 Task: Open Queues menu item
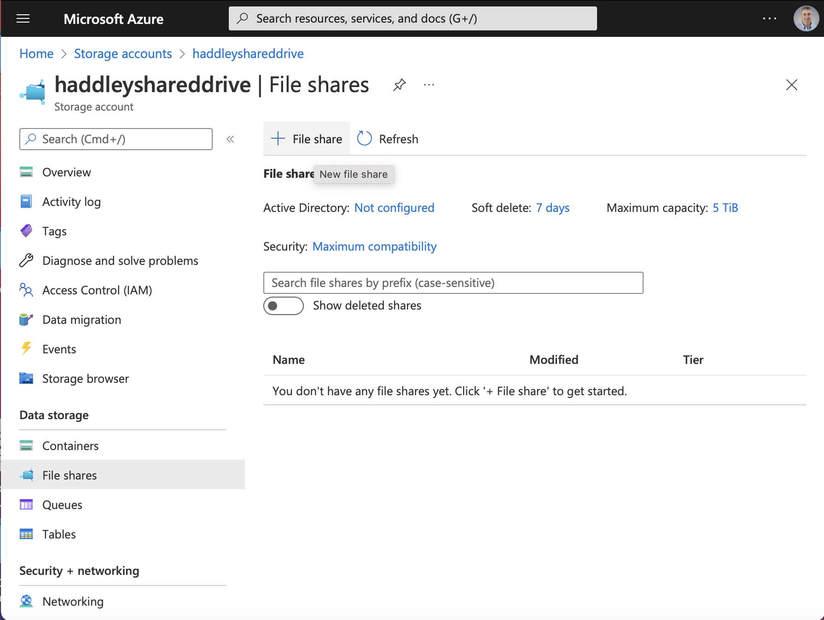(x=62, y=505)
